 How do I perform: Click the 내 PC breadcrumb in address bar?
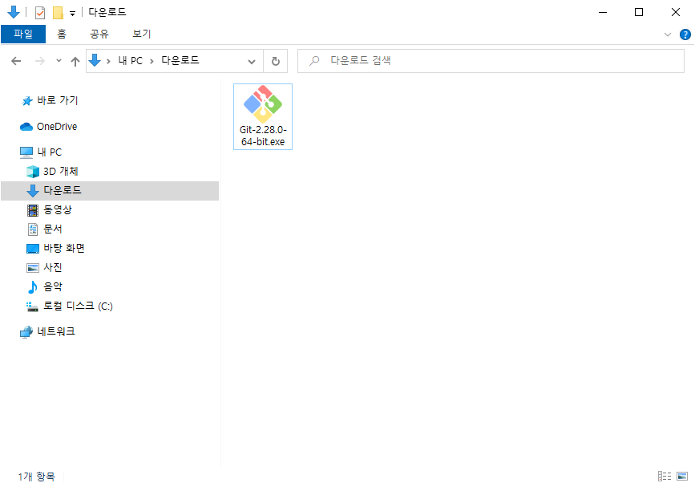(x=131, y=61)
